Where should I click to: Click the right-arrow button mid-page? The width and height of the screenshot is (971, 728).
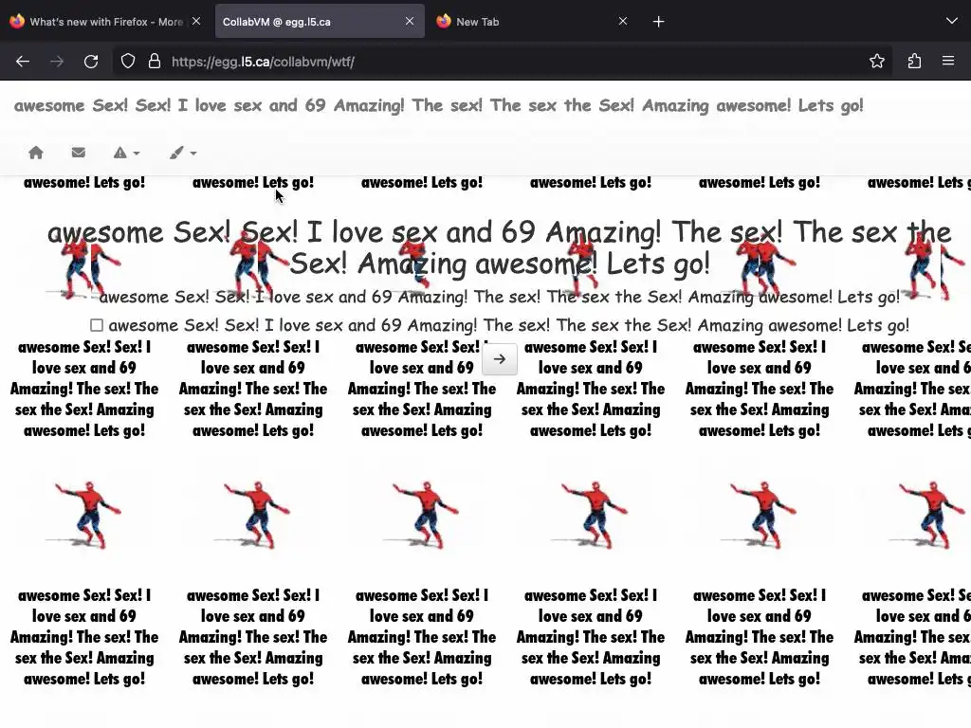(500, 359)
